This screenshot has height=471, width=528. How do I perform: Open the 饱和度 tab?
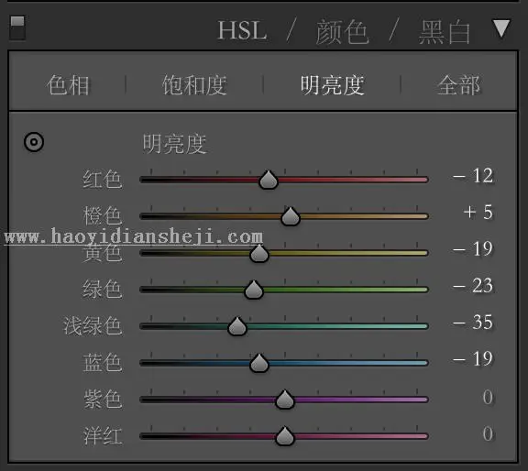[x=195, y=85]
